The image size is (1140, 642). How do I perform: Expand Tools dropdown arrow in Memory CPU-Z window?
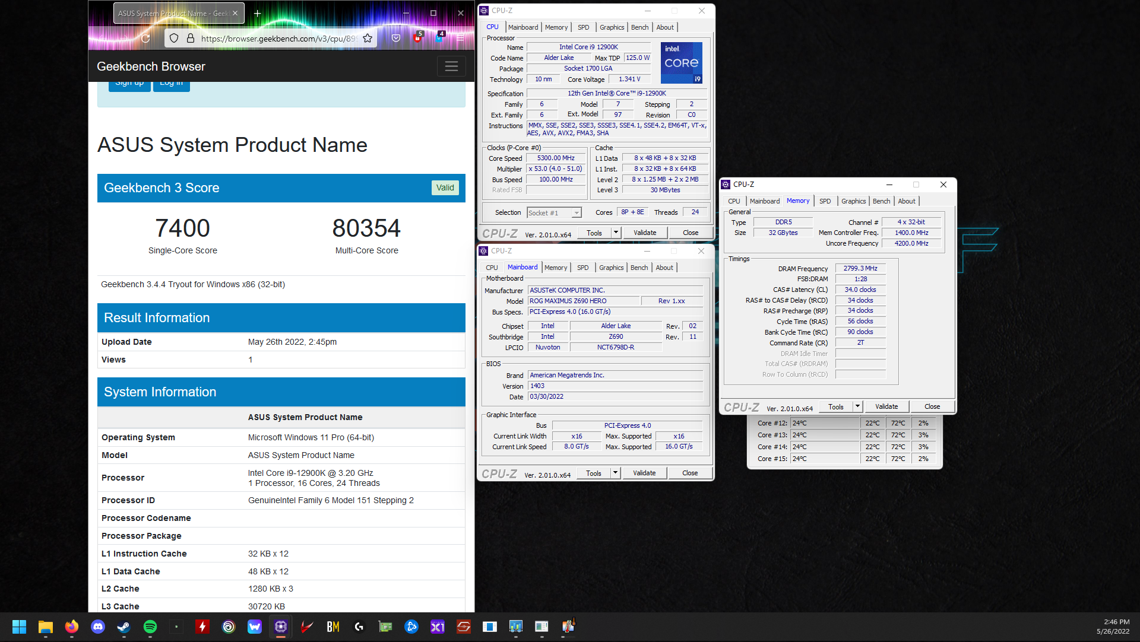tap(857, 406)
